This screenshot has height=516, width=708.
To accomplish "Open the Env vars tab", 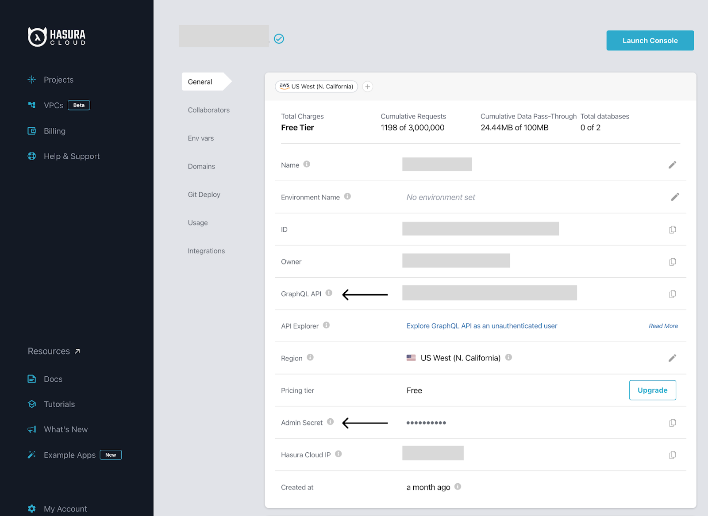I will click(x=201, y=138).
